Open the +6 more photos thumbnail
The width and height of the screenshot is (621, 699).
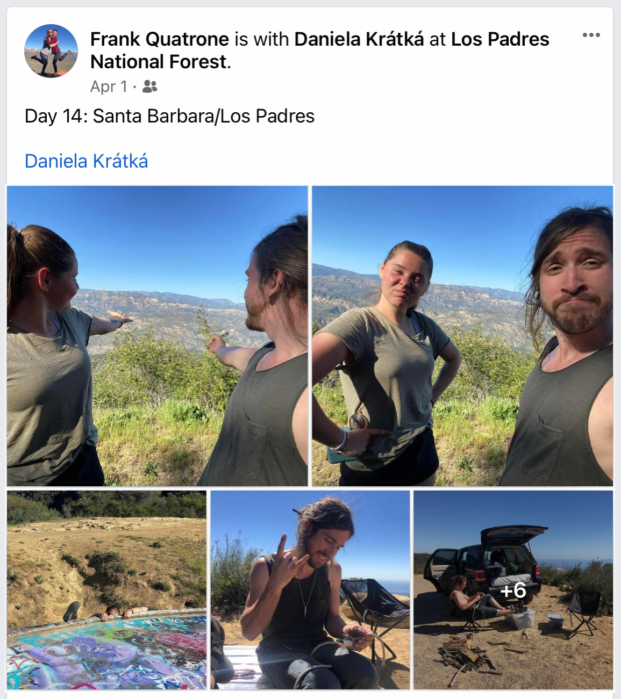[x=513, y=590]
